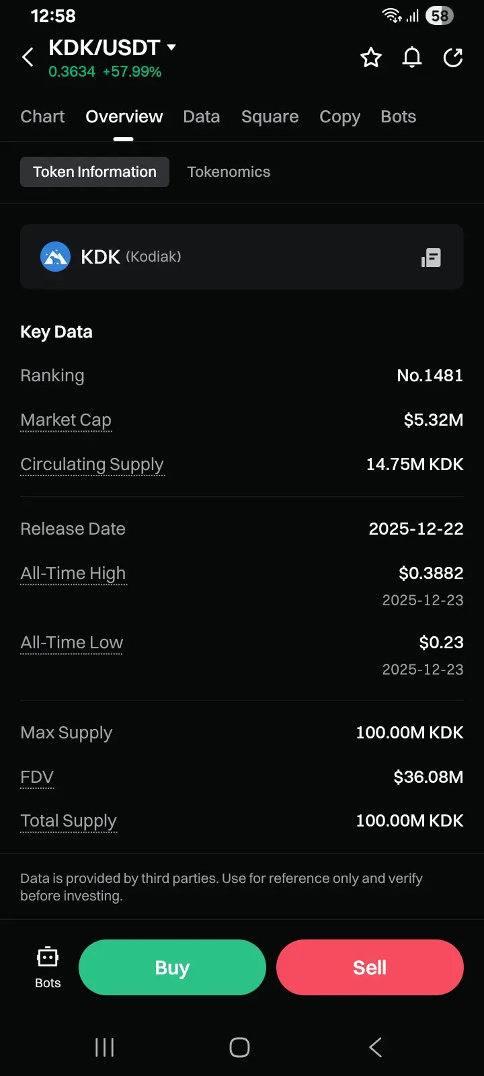Image resolution: width=484 pixels, height=1076 pixels.
Task: Tap the green Buy button
Action: pos(172,967)
